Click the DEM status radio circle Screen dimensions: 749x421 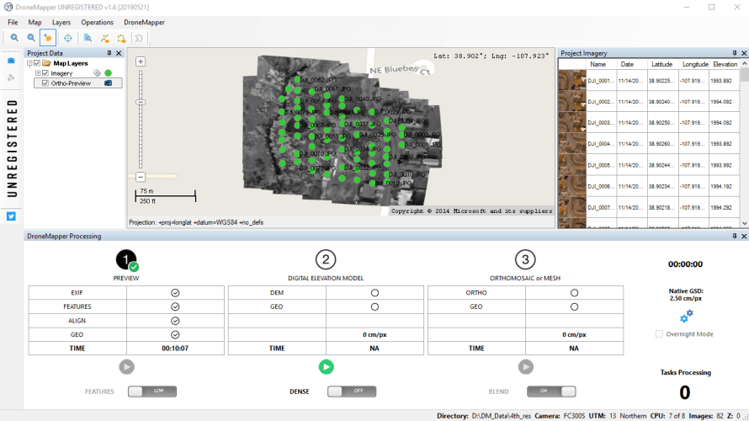tap(374, 292)
